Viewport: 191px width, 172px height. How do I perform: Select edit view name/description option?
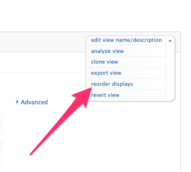126,40
